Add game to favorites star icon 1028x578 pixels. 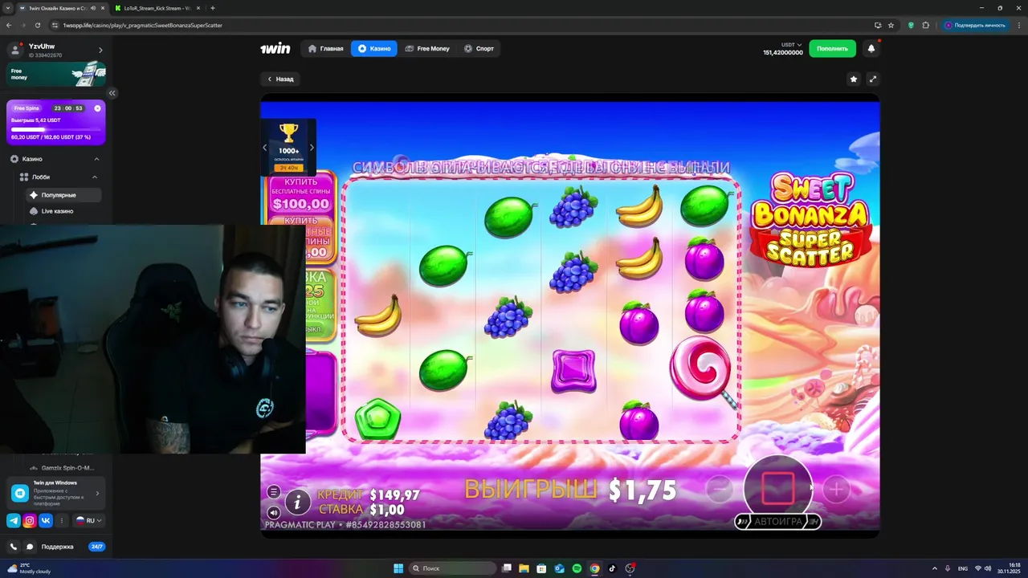tap(854, 79)
